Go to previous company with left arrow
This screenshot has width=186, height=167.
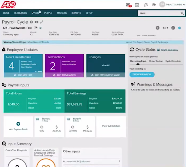pos(158,28)
